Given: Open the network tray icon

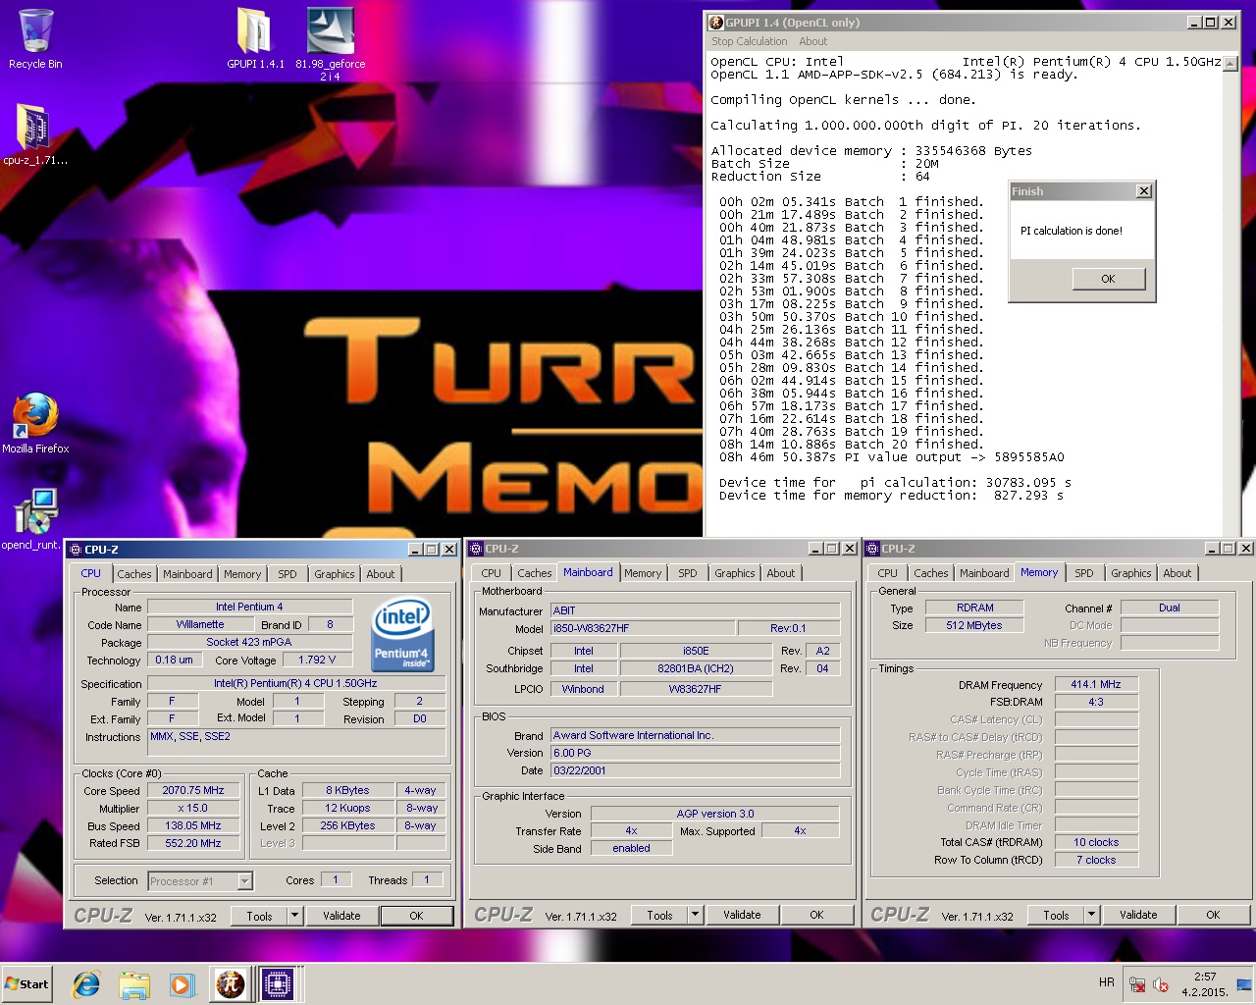Looking at the screenshot, I should (x=1137, y=984).
